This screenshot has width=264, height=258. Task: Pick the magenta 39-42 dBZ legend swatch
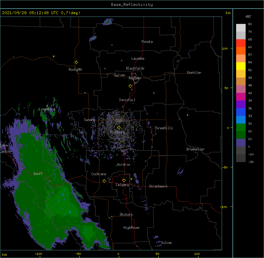tap(241, 97)
